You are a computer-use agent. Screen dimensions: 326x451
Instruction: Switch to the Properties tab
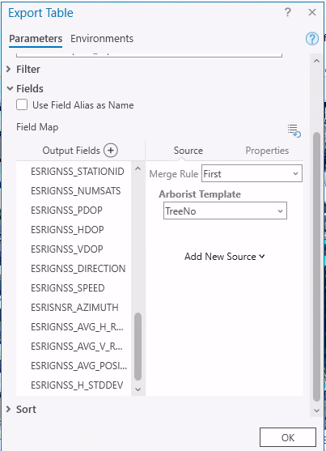[267, 151]
